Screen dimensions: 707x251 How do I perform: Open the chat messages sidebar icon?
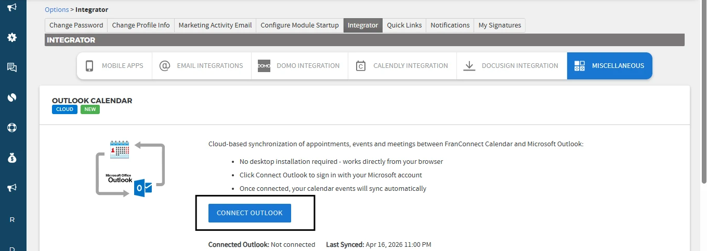click(12, 67)
